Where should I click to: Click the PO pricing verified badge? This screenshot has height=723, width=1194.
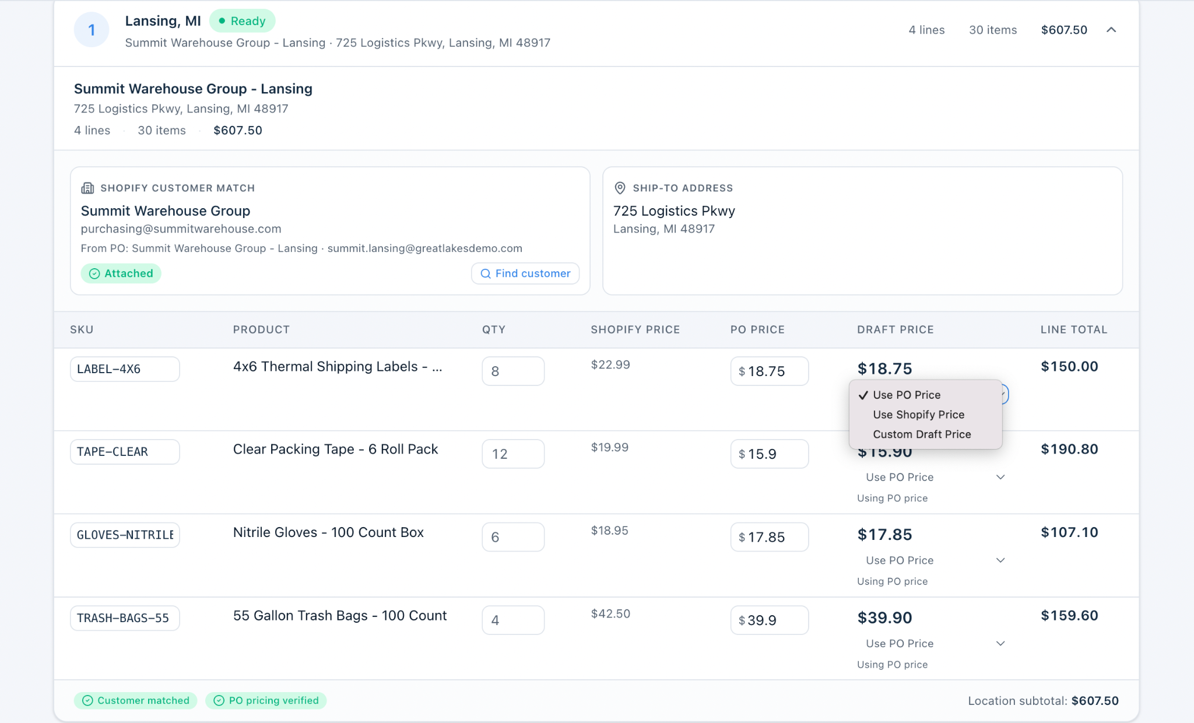point(266,700)
